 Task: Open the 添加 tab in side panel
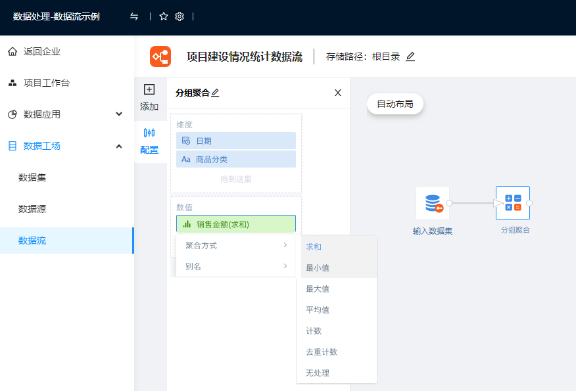click(x=149, y=97)
